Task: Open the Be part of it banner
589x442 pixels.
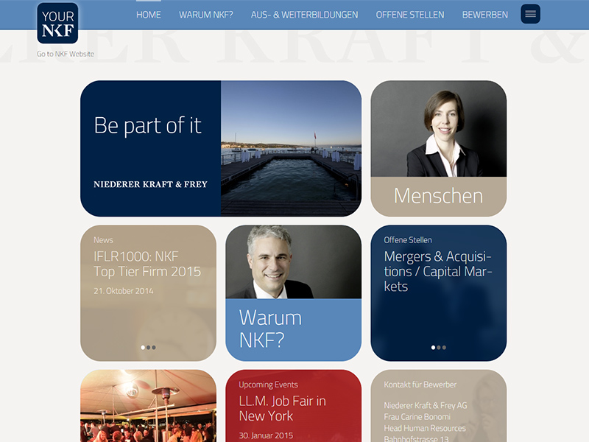Action: point(220,148)
